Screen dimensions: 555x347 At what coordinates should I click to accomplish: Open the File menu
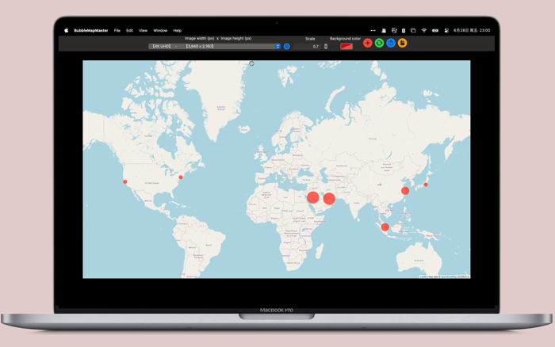pos(117,30)
